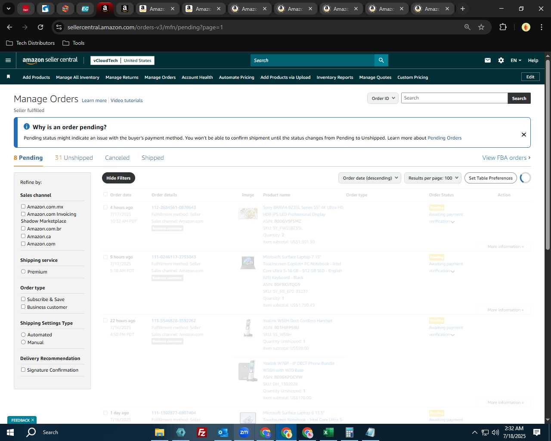The height and width of the screenshot is (441, 551).
Task: Open a new browser tab with plus icon
Action: coord(463,9)
